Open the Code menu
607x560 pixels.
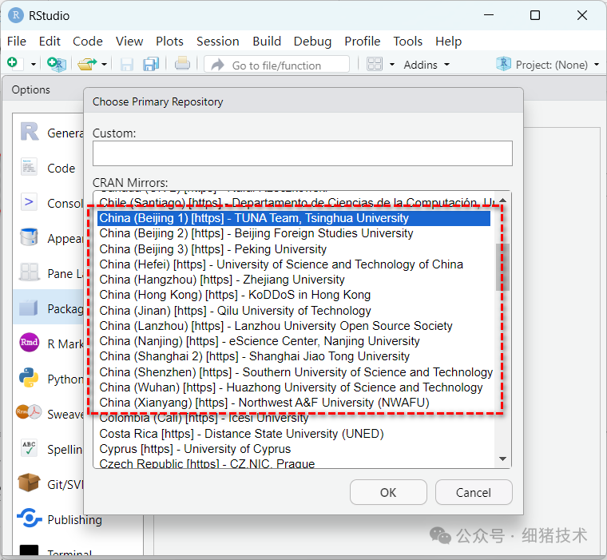(x=88, y=41)
